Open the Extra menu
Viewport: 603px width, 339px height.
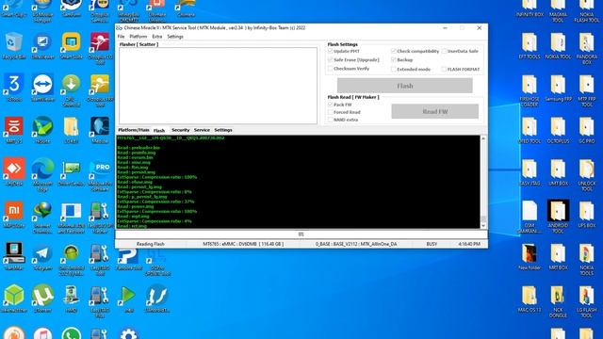pyautogui.click(x=157, y=37)
